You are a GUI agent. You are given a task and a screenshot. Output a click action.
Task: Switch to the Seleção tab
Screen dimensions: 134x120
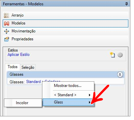point(28,67)
